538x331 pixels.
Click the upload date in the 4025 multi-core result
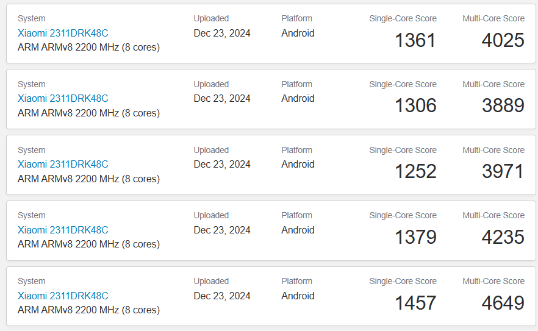click(x=222, y=34)
